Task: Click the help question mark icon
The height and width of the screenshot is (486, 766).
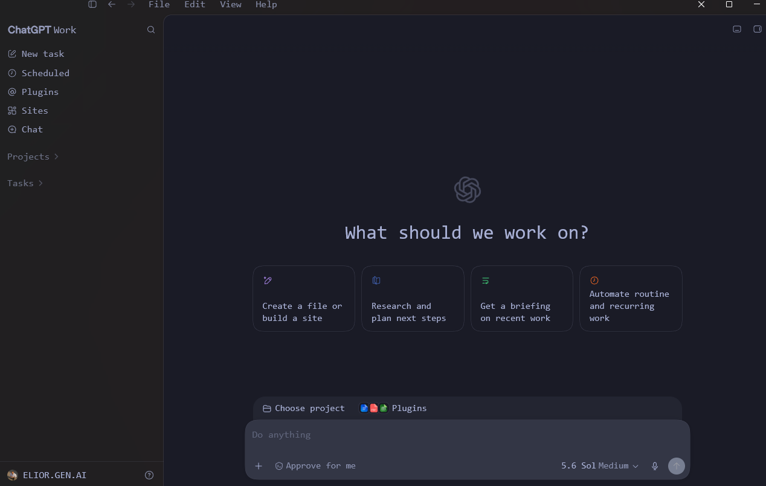Action: (x=149, y=475)
